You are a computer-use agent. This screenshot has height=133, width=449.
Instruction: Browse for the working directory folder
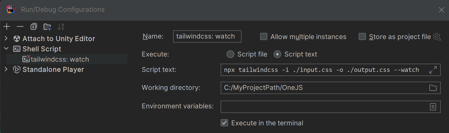coord(433,88)
